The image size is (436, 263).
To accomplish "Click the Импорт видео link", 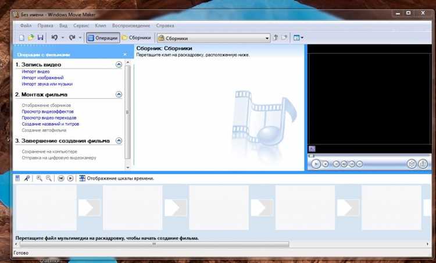I will click(x=35, y=72).
